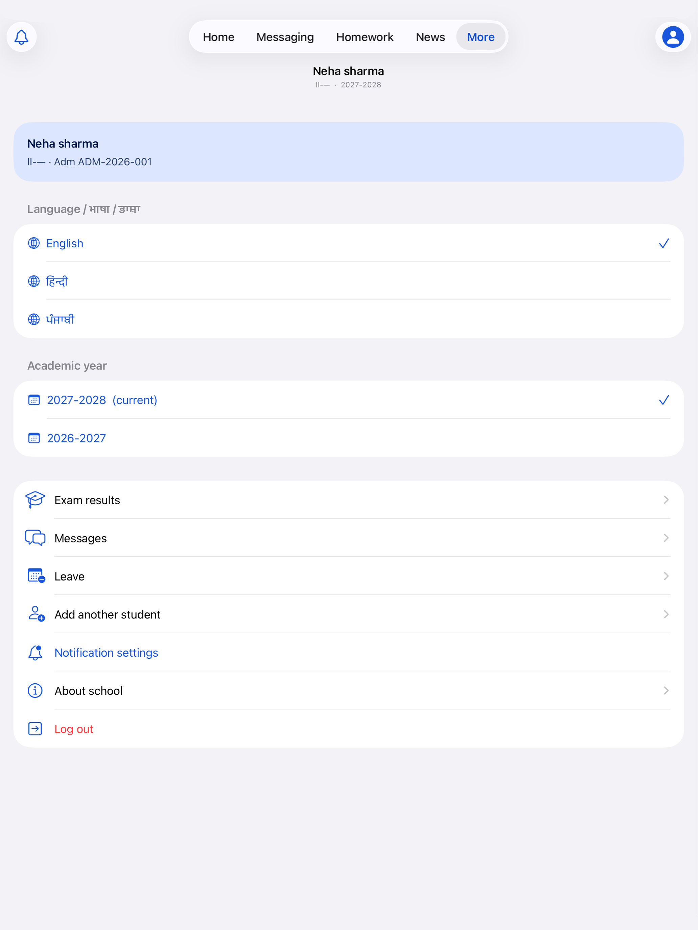Viewport: 698px width, 930px height.
Task: Click the chat bubbles Messages icon
Action: click(x=35, y=538)
